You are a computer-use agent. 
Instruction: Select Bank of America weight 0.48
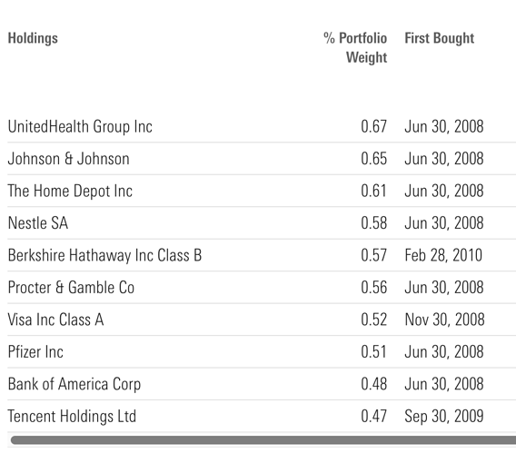(374, 384)
